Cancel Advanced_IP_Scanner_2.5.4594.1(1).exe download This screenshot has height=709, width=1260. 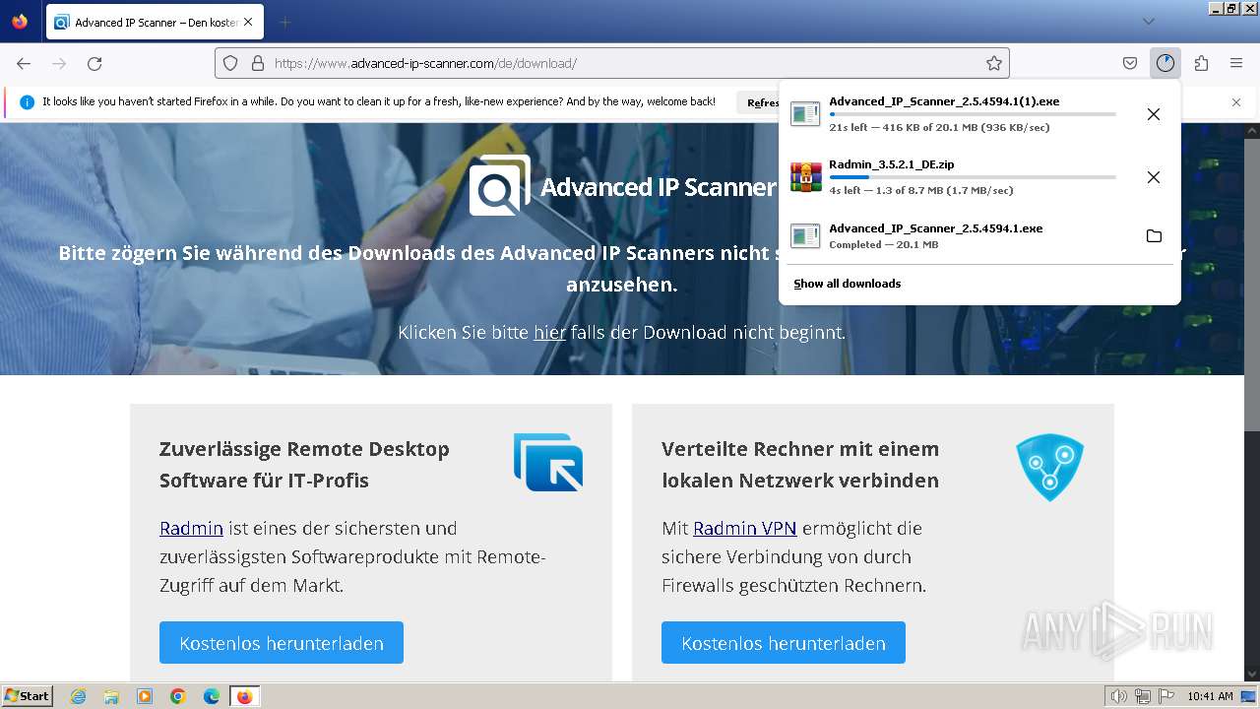(x=1154, y=114)
